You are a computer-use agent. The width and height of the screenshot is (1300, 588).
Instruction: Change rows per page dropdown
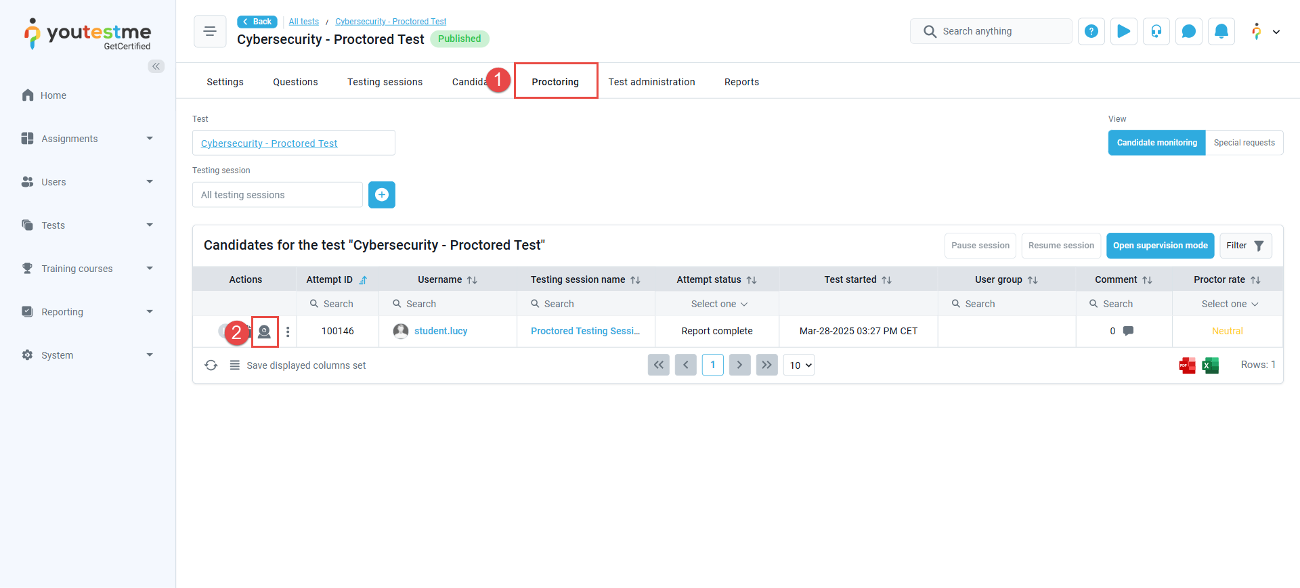point(799,365)
